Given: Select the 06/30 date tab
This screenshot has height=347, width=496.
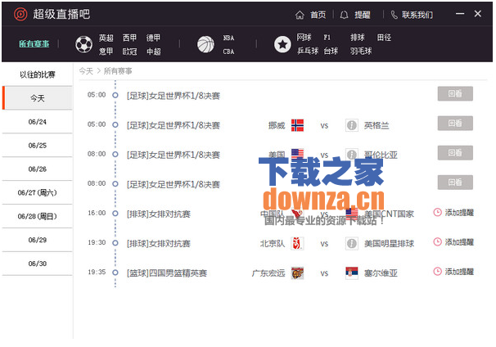Looking at the screenshot, I should click(38, 264).
